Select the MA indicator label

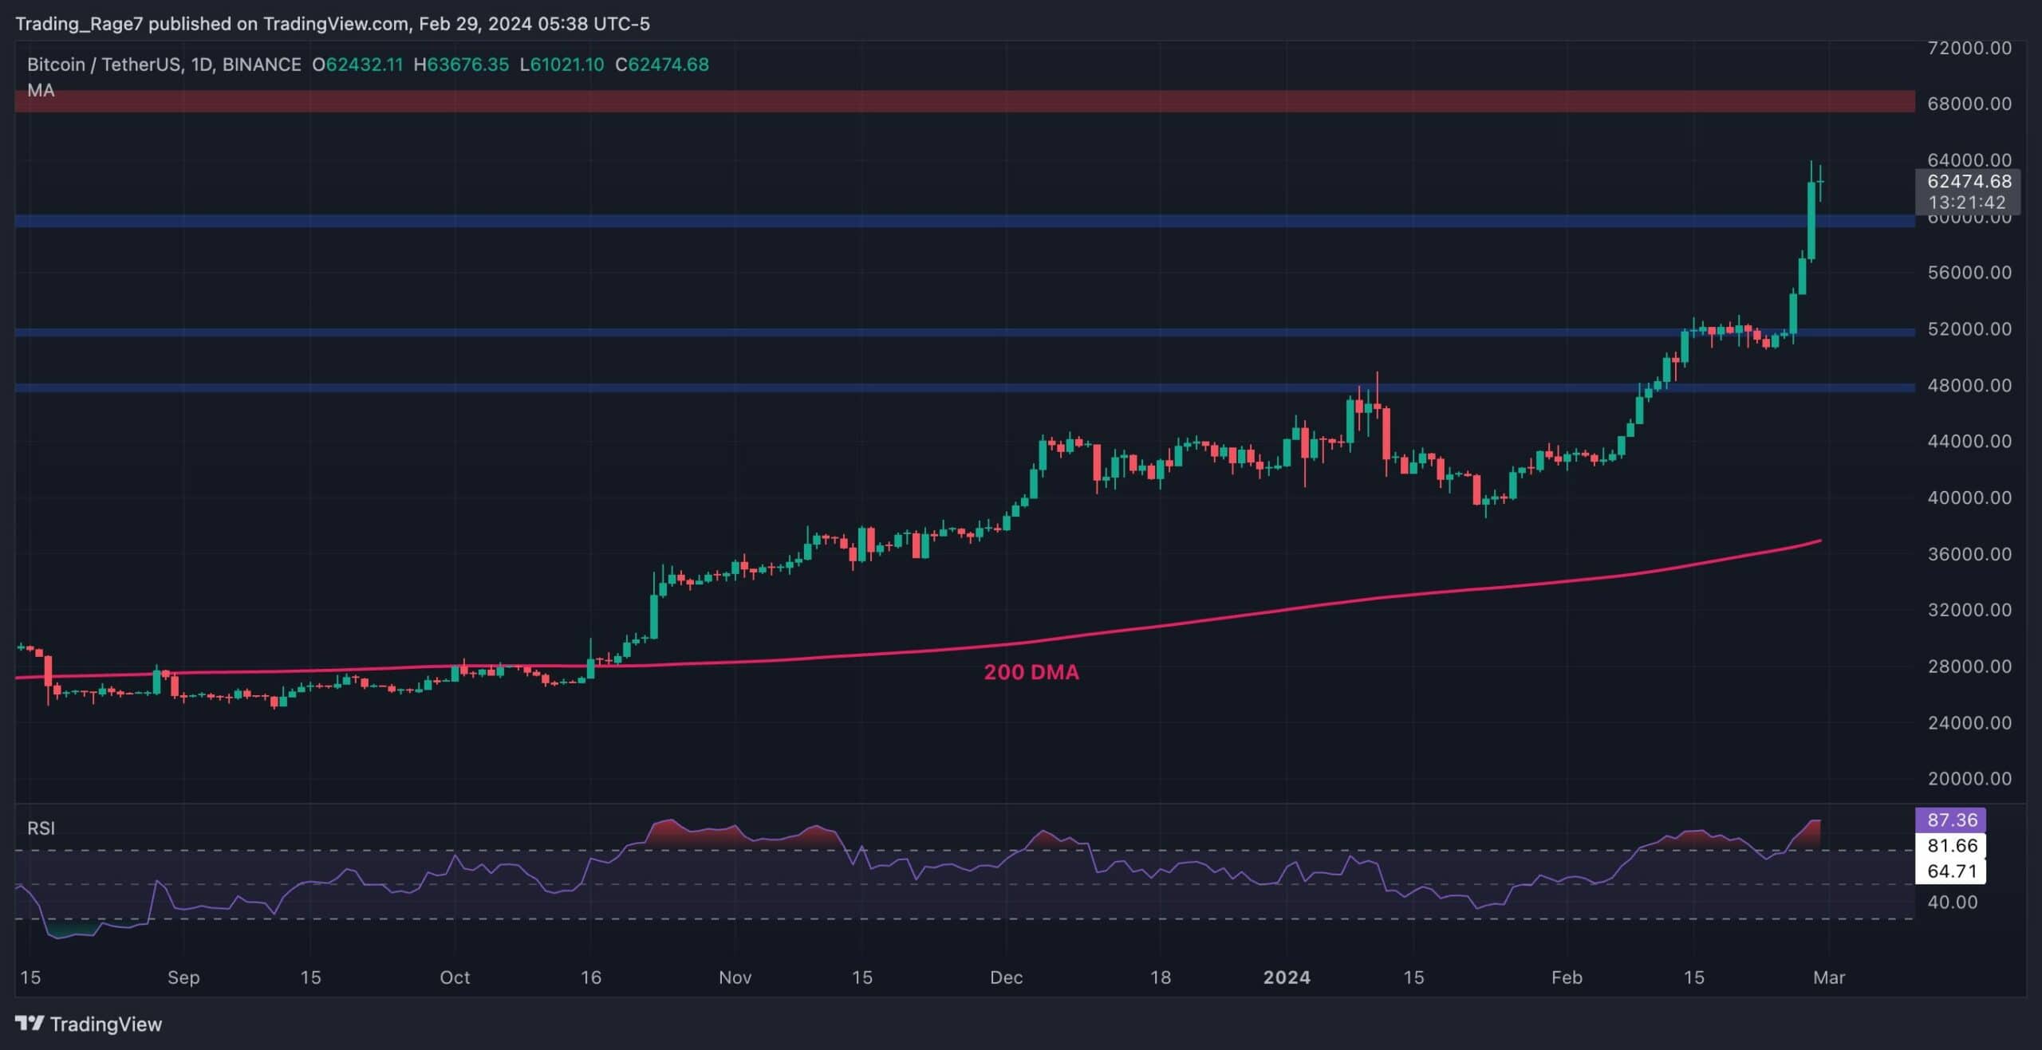(x=41, y=90)
